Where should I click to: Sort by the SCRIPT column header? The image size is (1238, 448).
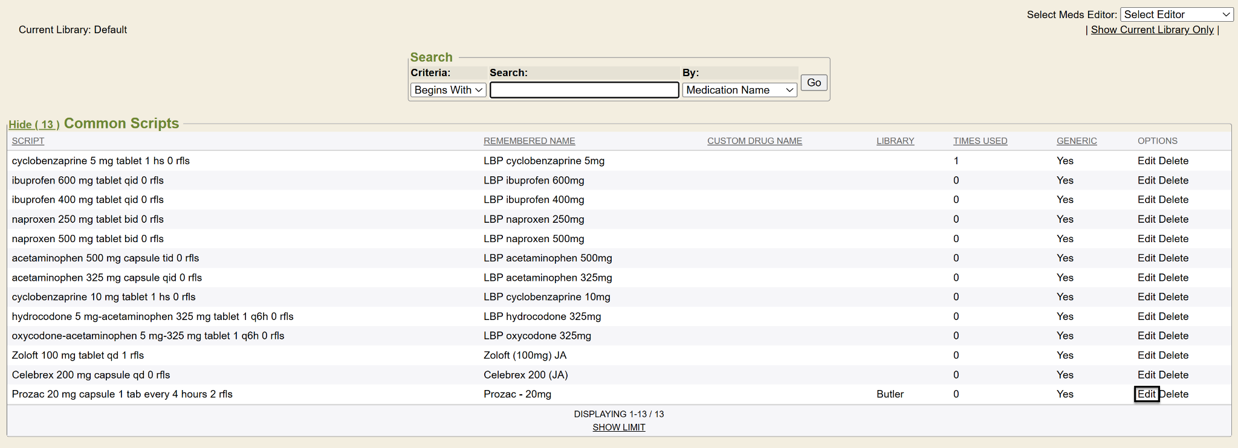[x=28, y=141]
